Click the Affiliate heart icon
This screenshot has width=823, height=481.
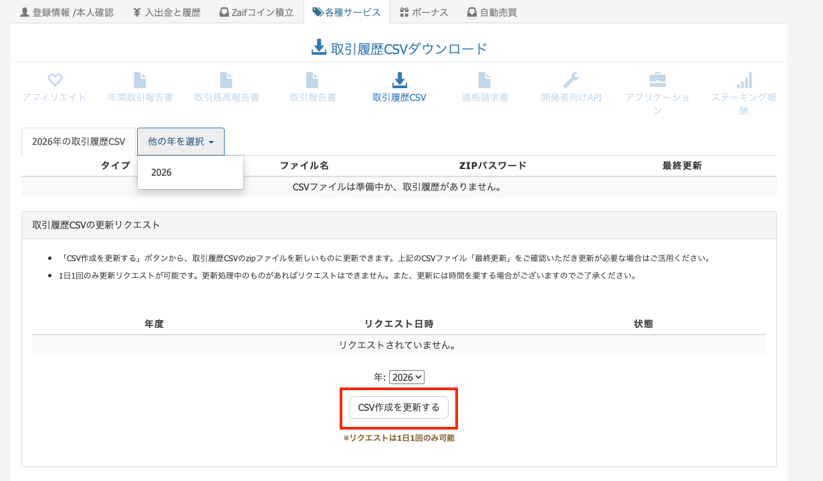[x=55, y=81]
